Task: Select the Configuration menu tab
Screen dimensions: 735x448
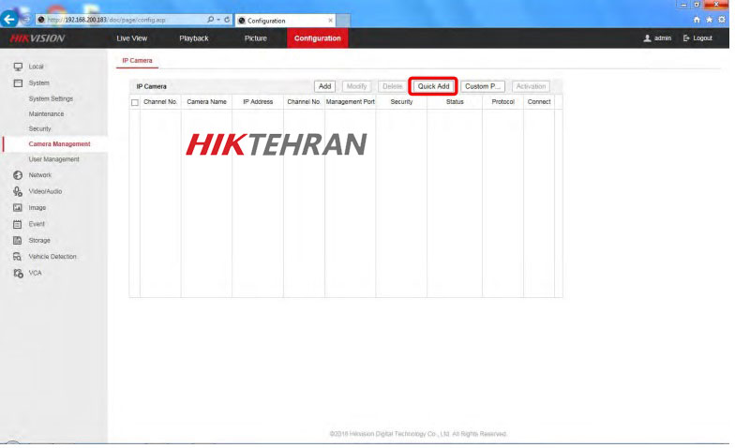Action: pyautogui.click(x=317, y=38)
